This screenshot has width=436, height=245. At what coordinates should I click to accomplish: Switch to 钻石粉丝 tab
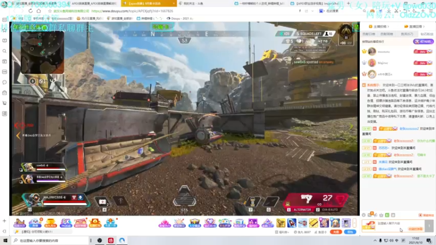tap(427, 34)
